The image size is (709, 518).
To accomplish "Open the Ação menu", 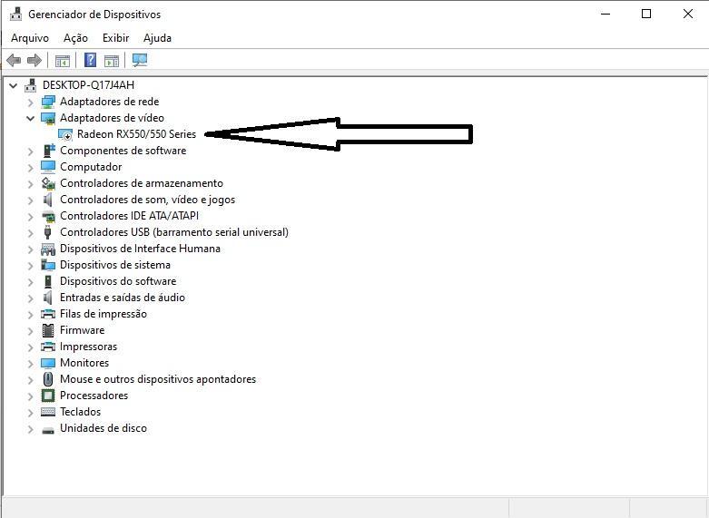I will point(75,38).
